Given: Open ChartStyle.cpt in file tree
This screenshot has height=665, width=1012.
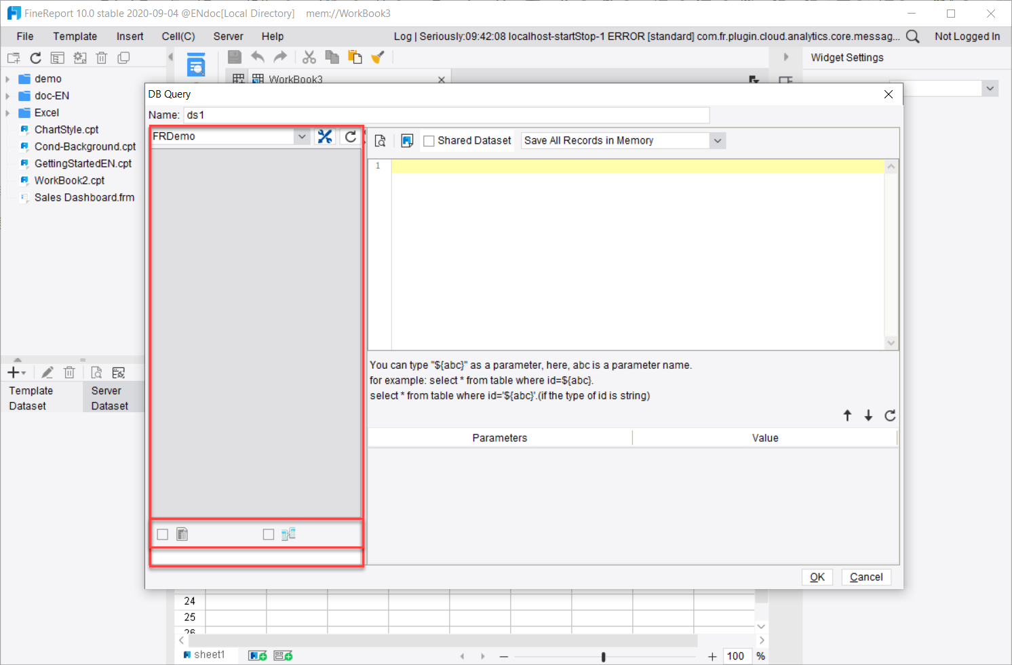Looking at the screenshot, I should pos(66,129).
